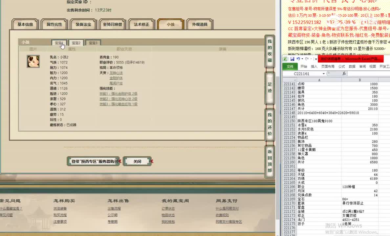Expand the Excel Name Box dropdown arrow
390x236 pixels.
[324, 73]
